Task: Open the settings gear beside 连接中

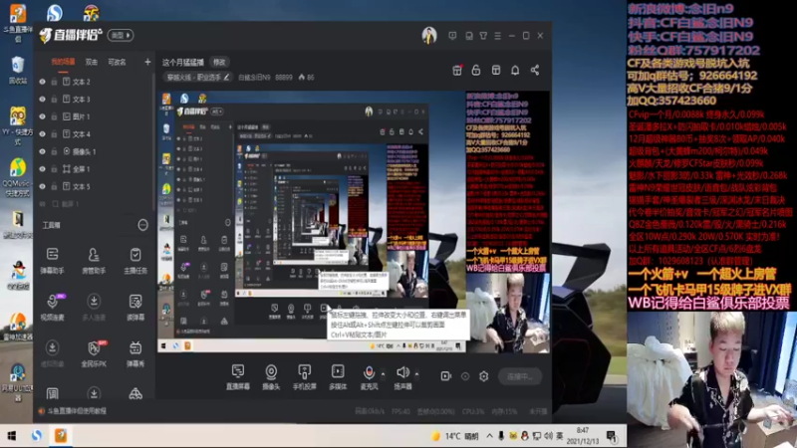Action: (x=483, y=376)
